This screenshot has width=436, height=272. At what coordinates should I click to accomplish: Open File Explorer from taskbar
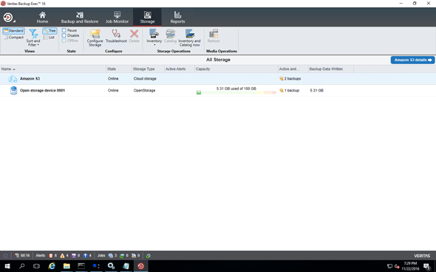67,266
